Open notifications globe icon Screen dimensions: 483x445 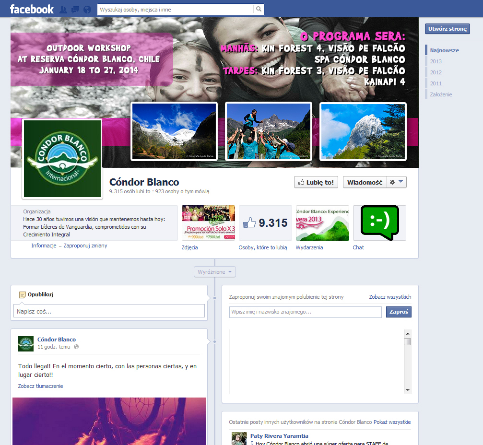[87, 10]
